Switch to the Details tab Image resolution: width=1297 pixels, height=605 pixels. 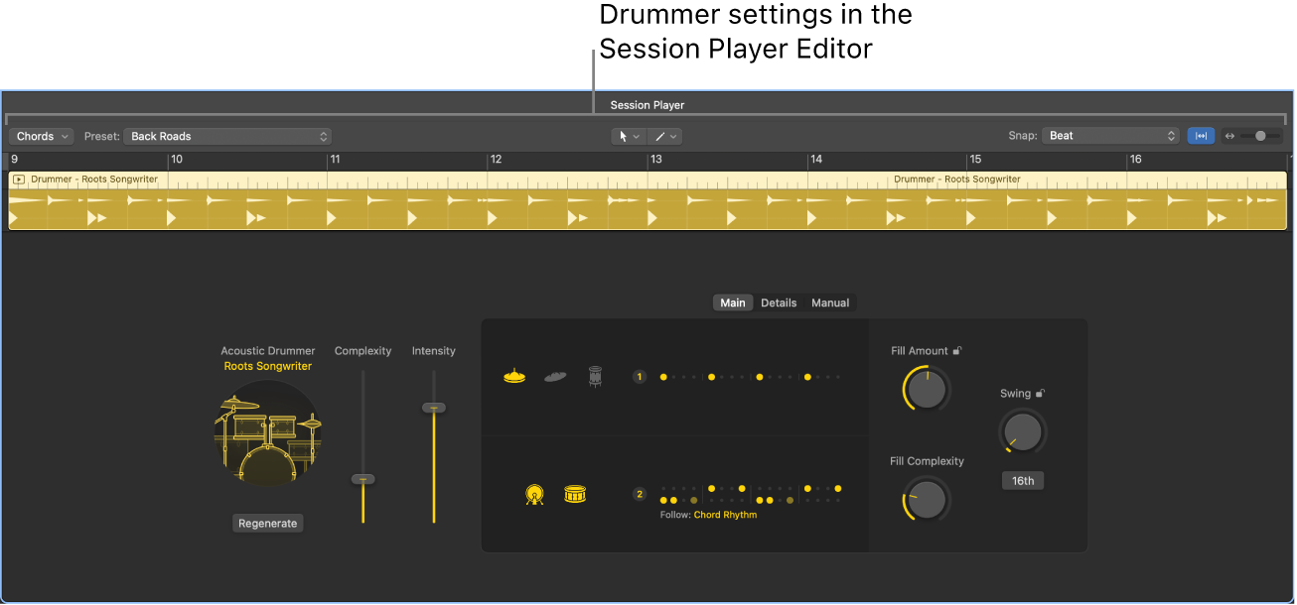pyautogui.click(x=779, y=302)
